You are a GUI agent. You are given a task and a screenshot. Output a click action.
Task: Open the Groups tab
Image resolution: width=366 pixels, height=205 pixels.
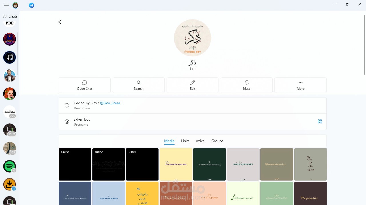(x=217, y=141)
